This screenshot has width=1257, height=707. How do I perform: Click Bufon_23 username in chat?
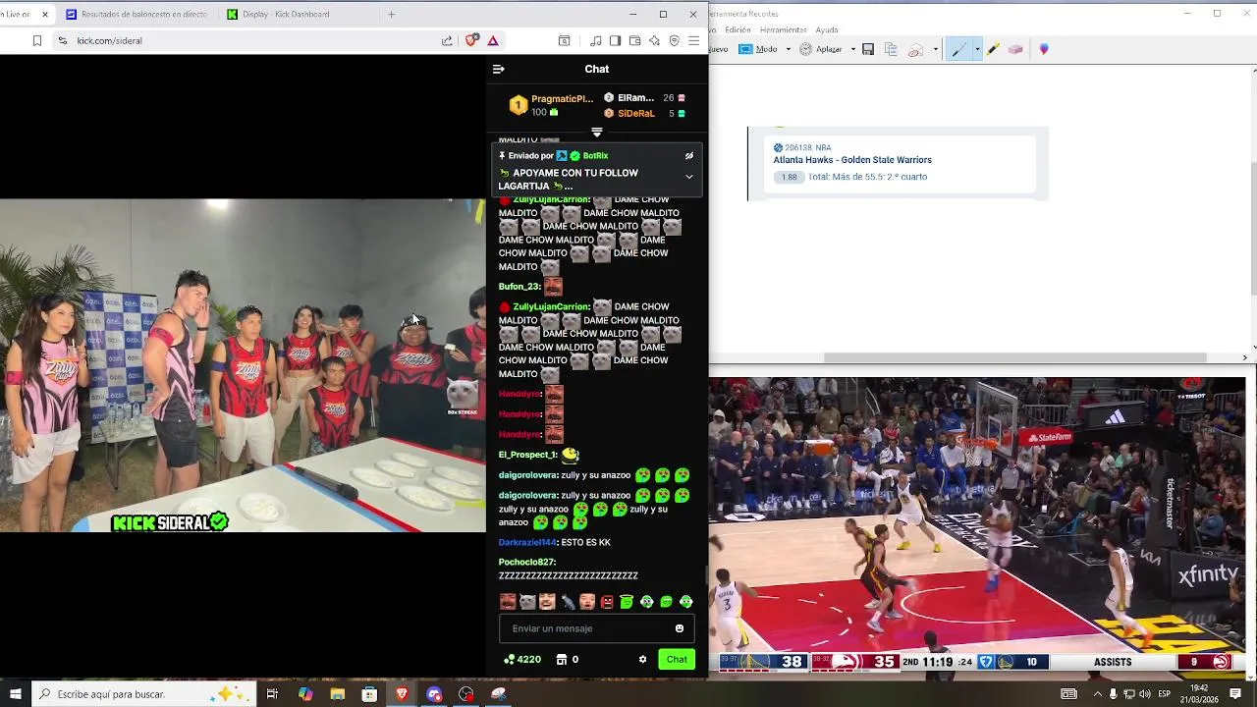click(519, 287)
